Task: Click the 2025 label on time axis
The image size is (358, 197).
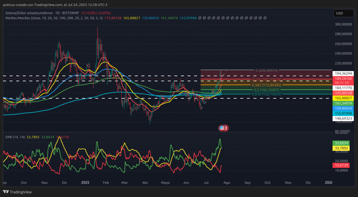Action: click(86, 183)
